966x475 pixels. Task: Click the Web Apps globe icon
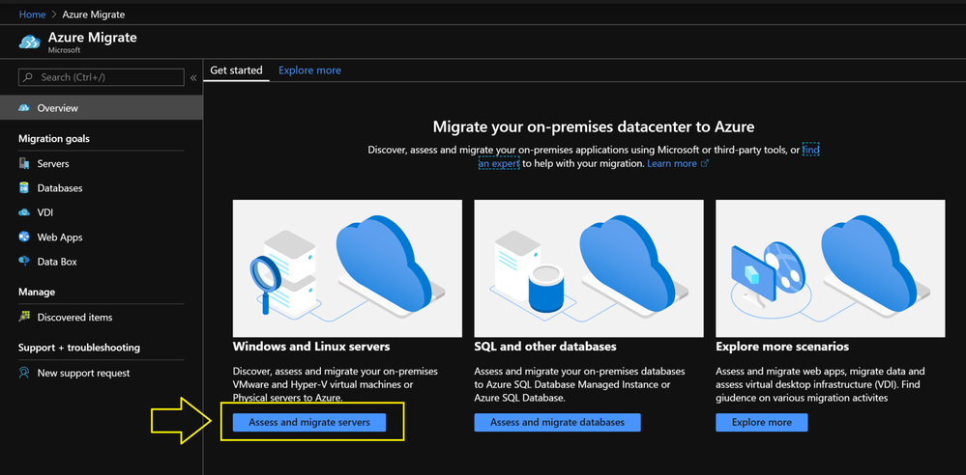click(24, 237)
